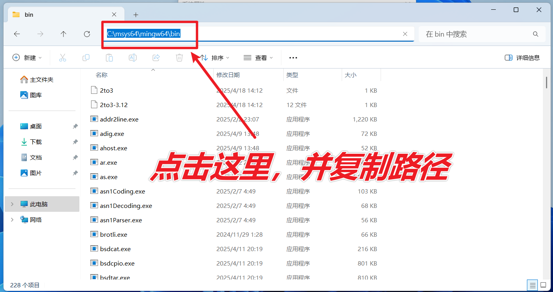Click the Cut scissors icon

pos(63,58)
